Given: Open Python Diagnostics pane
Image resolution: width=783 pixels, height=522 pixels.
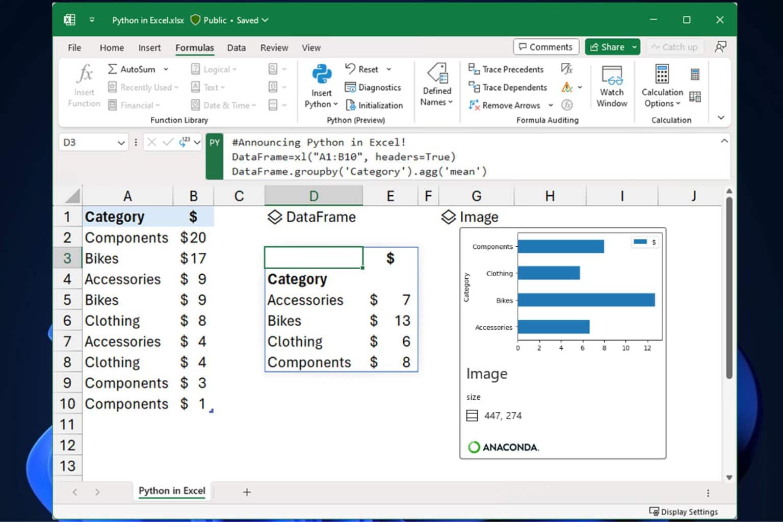Looking at the screenshot, I should 373,88.
